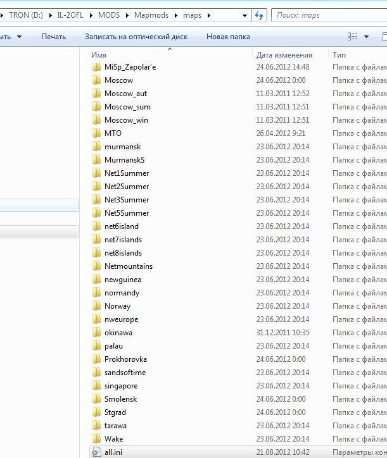
Task: Select the nweurope folder icon
Action: [x=96, y=319]
